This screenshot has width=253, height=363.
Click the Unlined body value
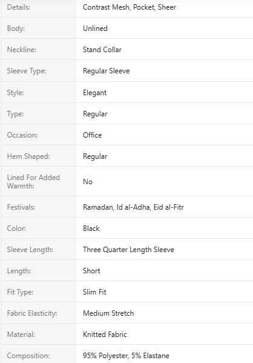(95, 28)
